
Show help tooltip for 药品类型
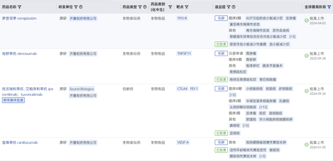145,7
